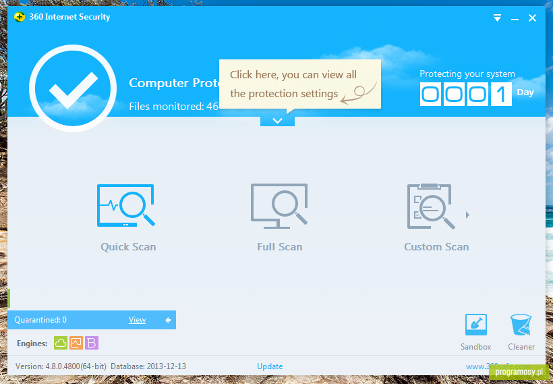The width and height of the screenshot is (553, 384).
Task: Open the www.360safe.com link
Action: (498, 366)
